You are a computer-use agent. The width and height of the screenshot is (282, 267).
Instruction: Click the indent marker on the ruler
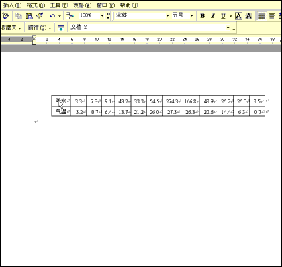[x=34, y=40]
